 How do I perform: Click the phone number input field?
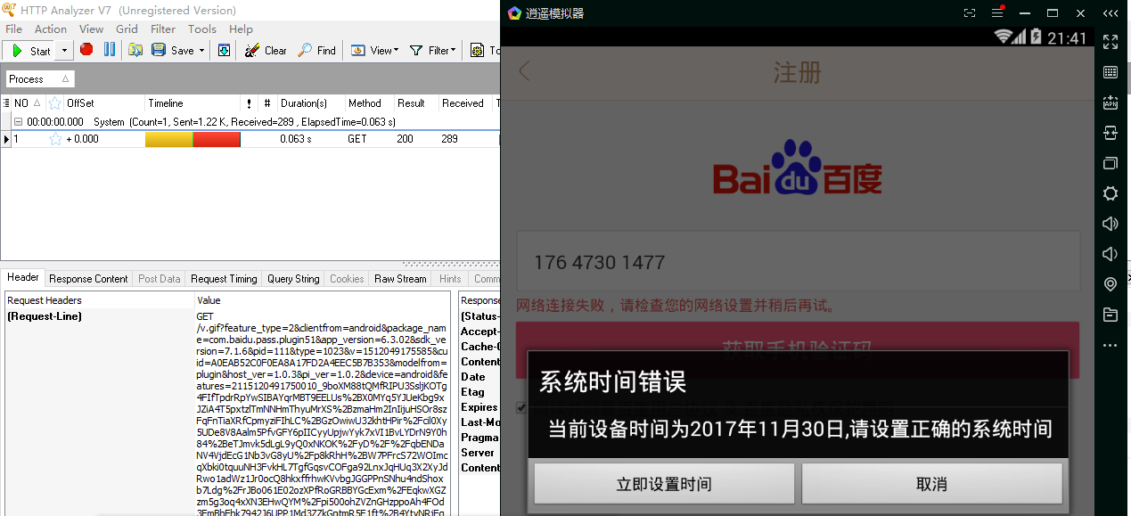pyautogui.click(x=798, y=262)
